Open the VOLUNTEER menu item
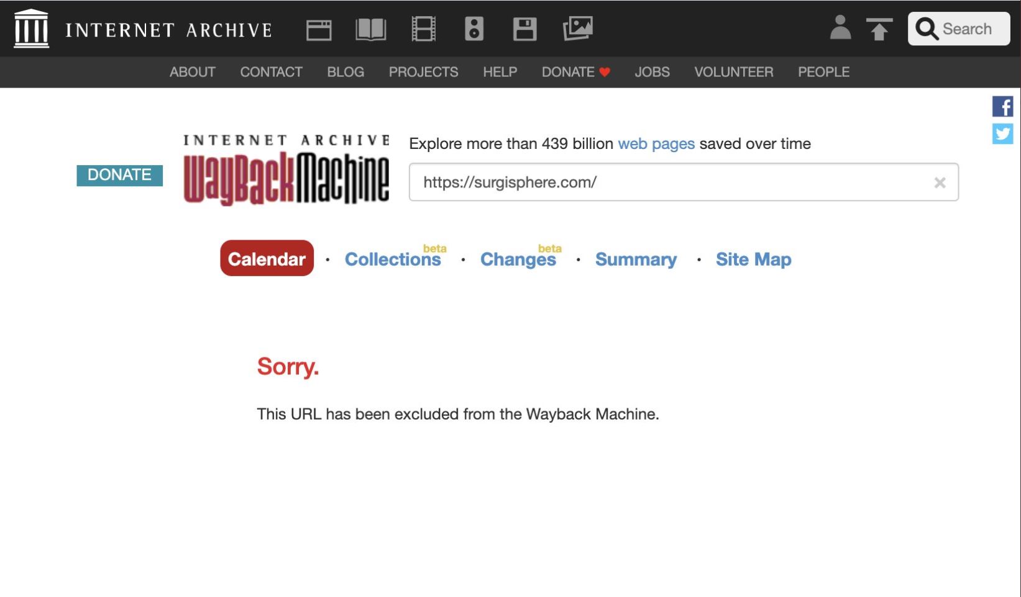 (x=734, y=72)
